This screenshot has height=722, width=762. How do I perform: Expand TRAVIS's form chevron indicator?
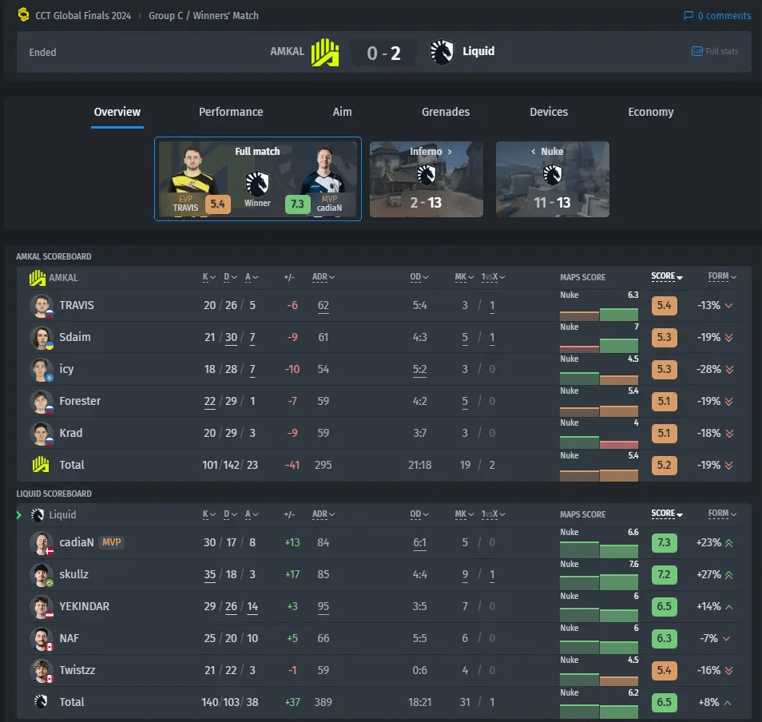728,306
